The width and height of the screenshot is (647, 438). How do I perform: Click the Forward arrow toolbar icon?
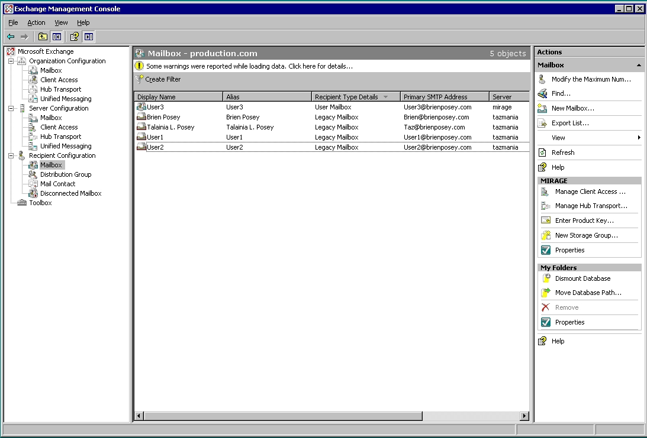coord(24,37)
